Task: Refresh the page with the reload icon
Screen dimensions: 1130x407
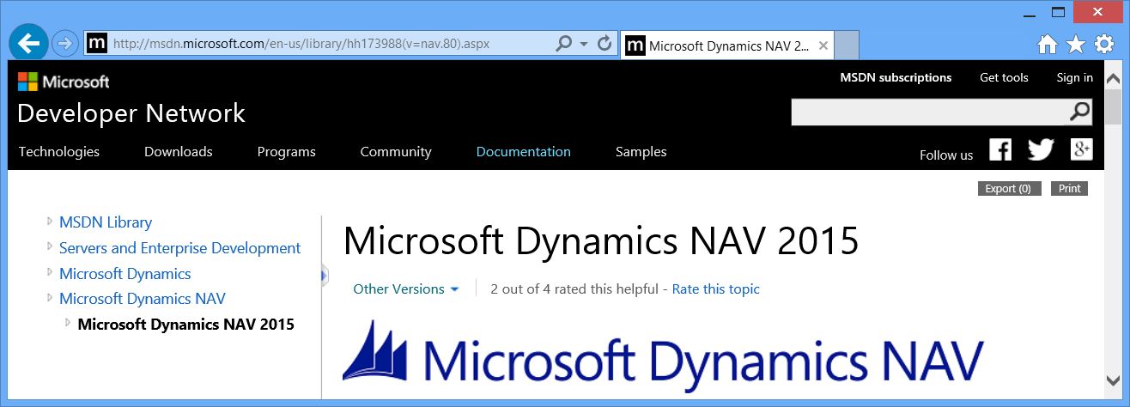Action: pos(604,43)
